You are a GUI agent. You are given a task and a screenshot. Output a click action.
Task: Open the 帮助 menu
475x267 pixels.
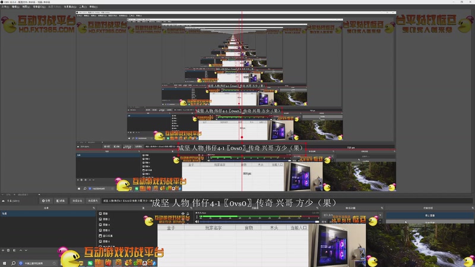93,7
